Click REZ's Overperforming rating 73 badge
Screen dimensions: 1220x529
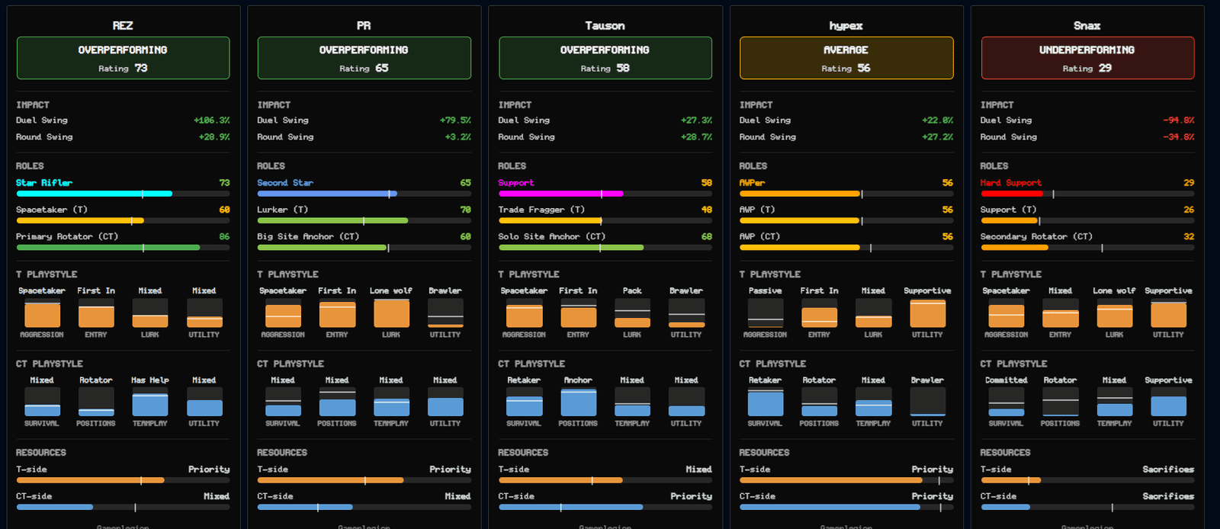click(x=123, y=58)
